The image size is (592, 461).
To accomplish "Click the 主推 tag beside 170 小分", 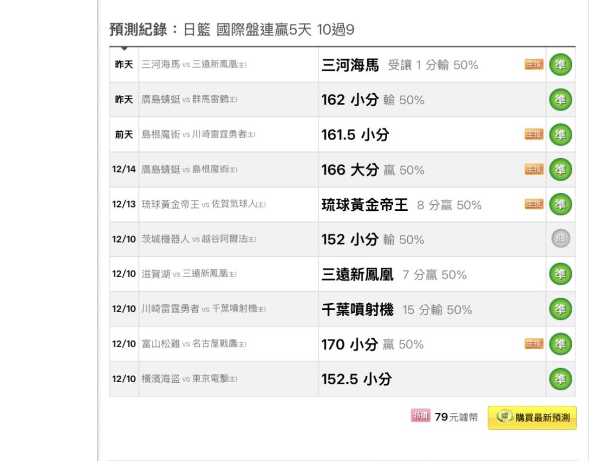I will point(534,344).
